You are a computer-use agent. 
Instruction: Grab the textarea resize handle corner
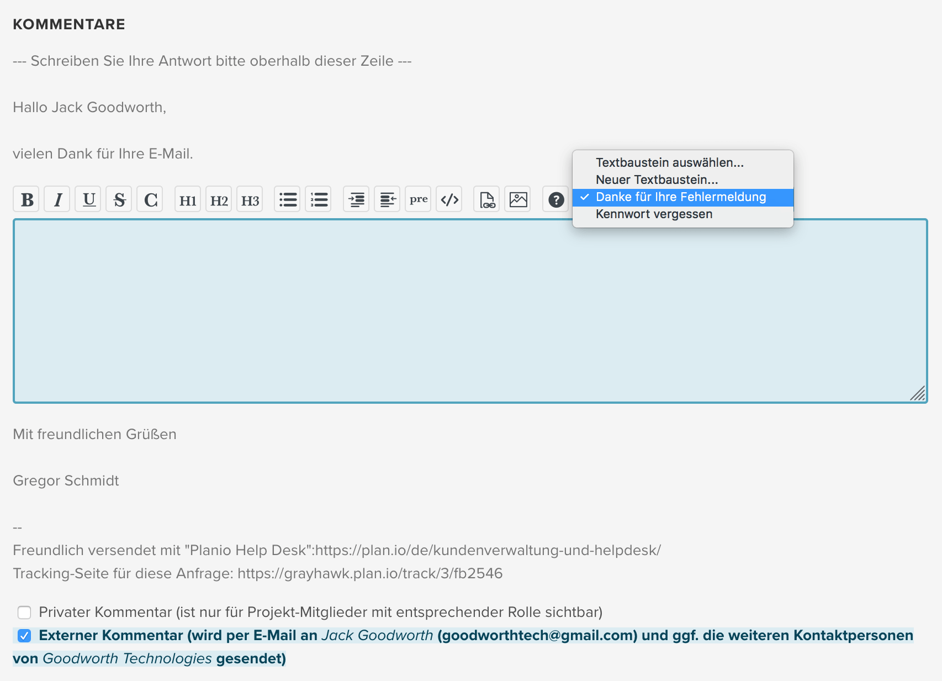[x=918, y=393]
